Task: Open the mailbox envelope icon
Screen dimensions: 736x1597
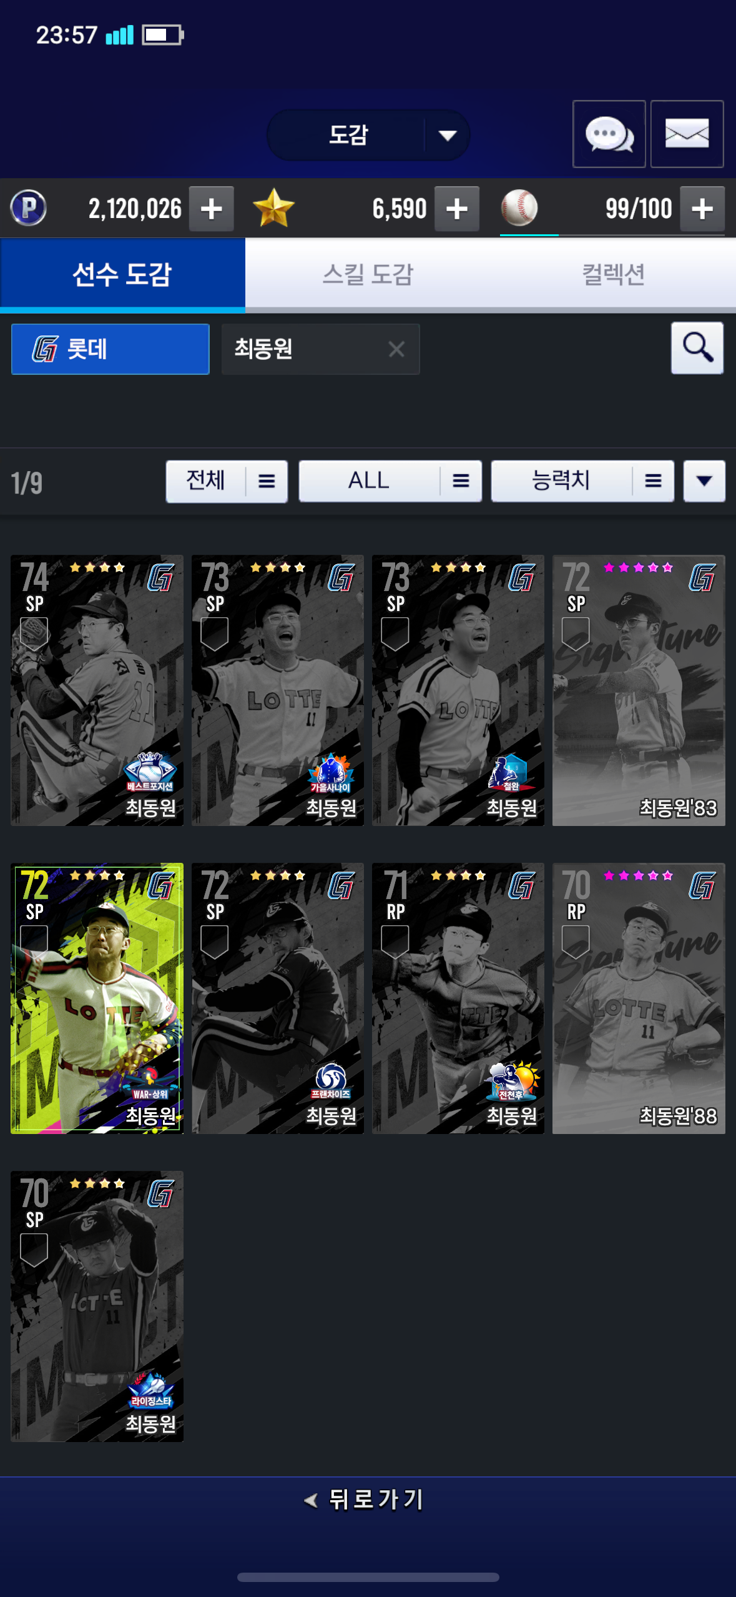Action: (687, 134)
